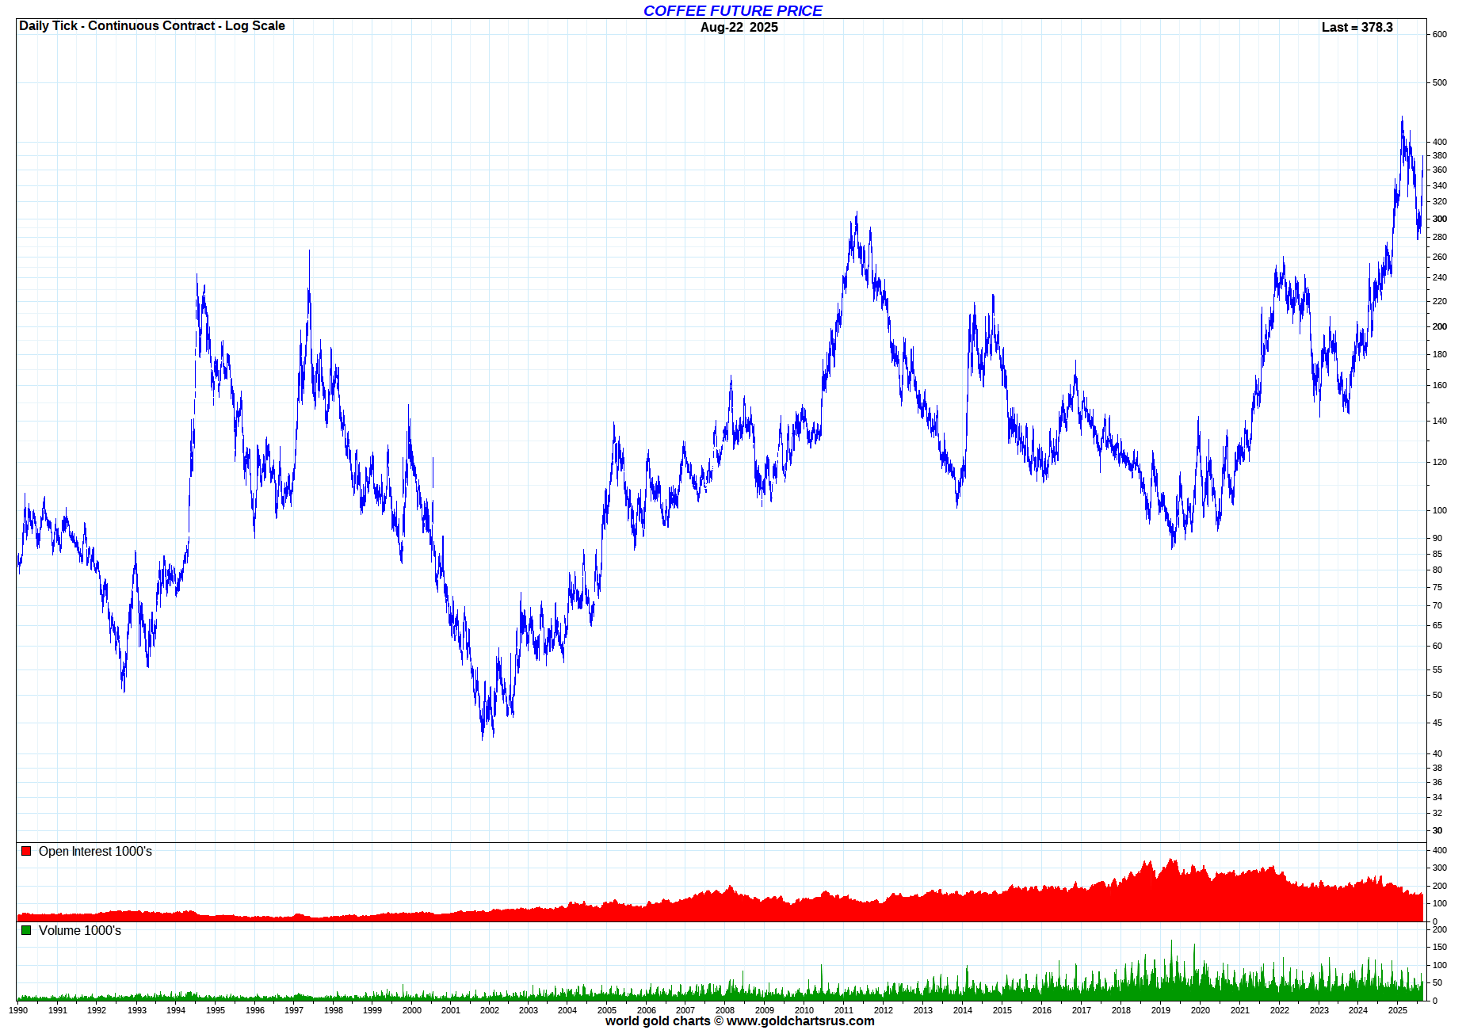
Task: Click the 2011 x-axis year label
Action: 844,1010
